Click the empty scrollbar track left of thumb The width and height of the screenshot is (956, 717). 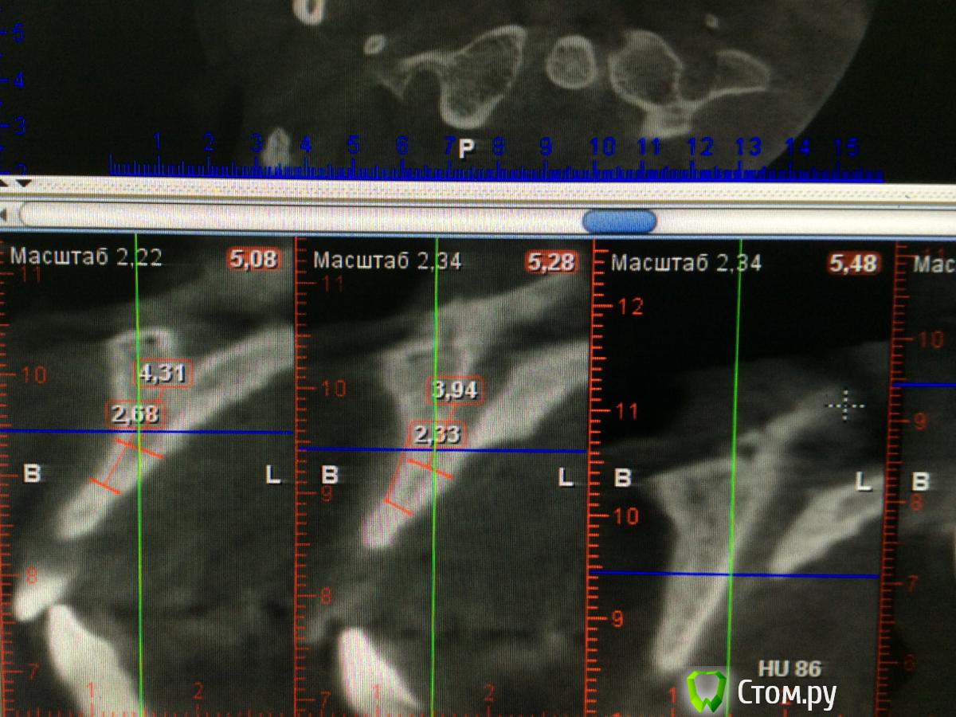click(x=303, y=217)
